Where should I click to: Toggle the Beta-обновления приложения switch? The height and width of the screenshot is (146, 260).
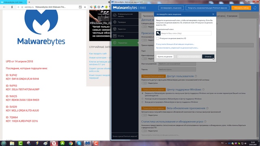[144, 115]
